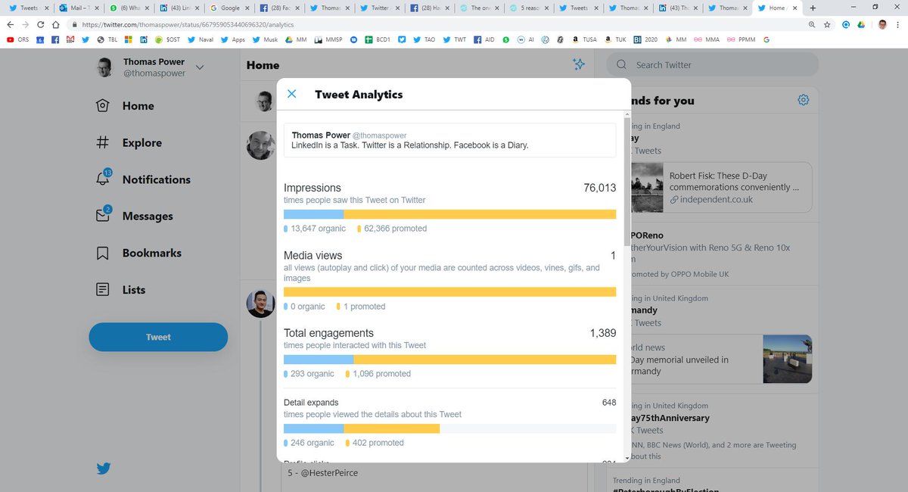
Task: Click @thomaspower handle in analytics tweet
Action: [380, 135]
